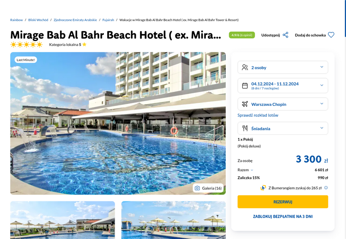346x239 pixels.
Task: Open the Warszawa Chopin departure dropdown
Action: click(x=283, y=104)
